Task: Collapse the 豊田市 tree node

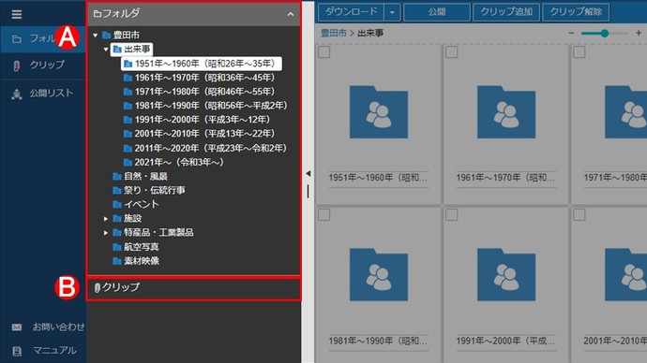Action: (x=96, y=36)
